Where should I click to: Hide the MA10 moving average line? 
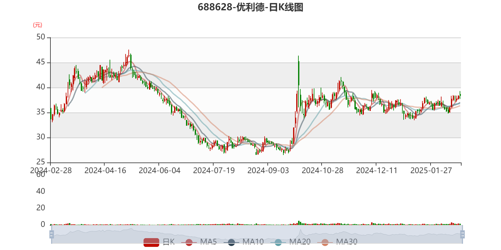[x=244, y=242]
